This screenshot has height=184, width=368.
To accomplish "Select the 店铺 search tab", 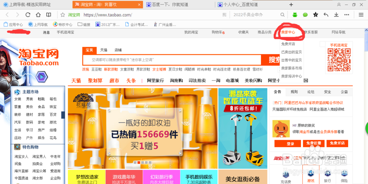I will pyautogui.click(x=118, y=50).
